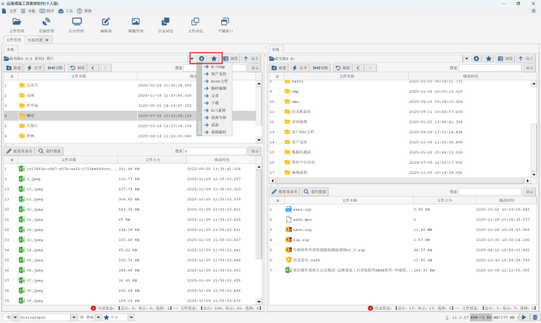Collapse the toolbar with double chevron
The width and height of the screenshot is (541, 323).
click(x=533, y=11)
